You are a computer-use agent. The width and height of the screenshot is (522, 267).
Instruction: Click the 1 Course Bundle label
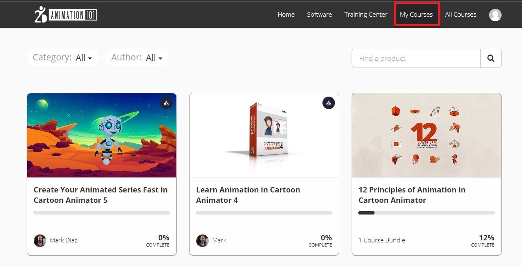pyautogui.click(x=382, y=240)
